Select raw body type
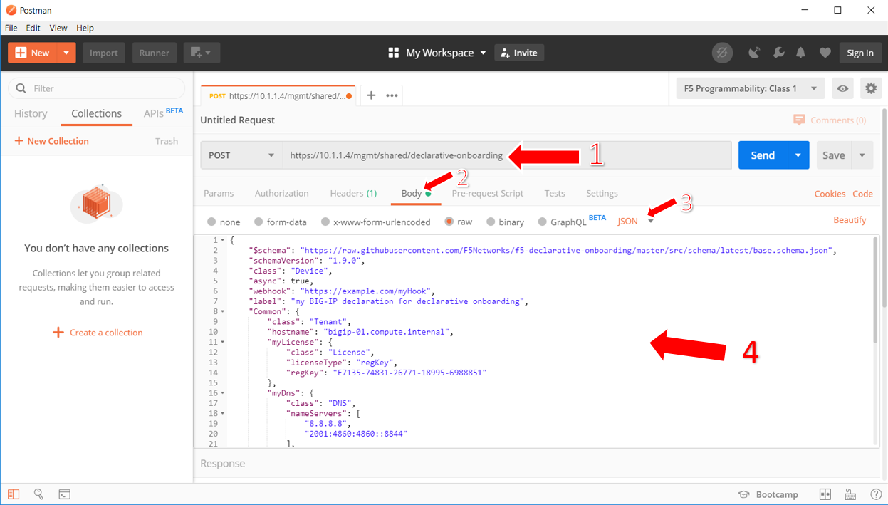 coord(449,222)
